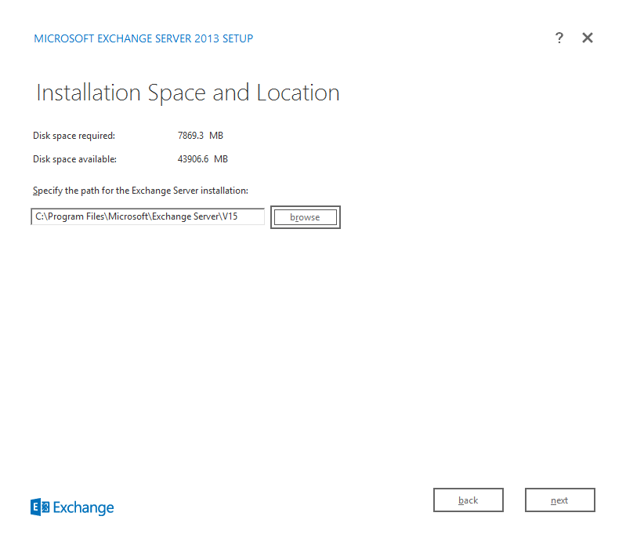Click the MB unit after 7869.3
This screenshot has height=549, width=626.
pyautogui.click(x=216, y=136)
